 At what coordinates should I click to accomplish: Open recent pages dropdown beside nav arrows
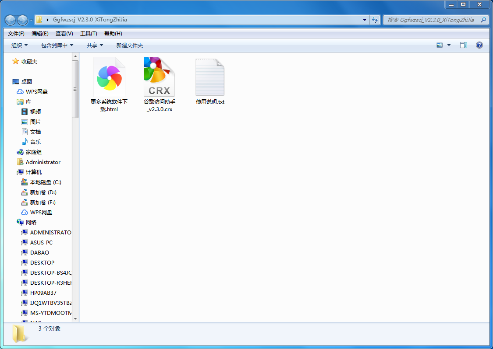pos(31,21)
